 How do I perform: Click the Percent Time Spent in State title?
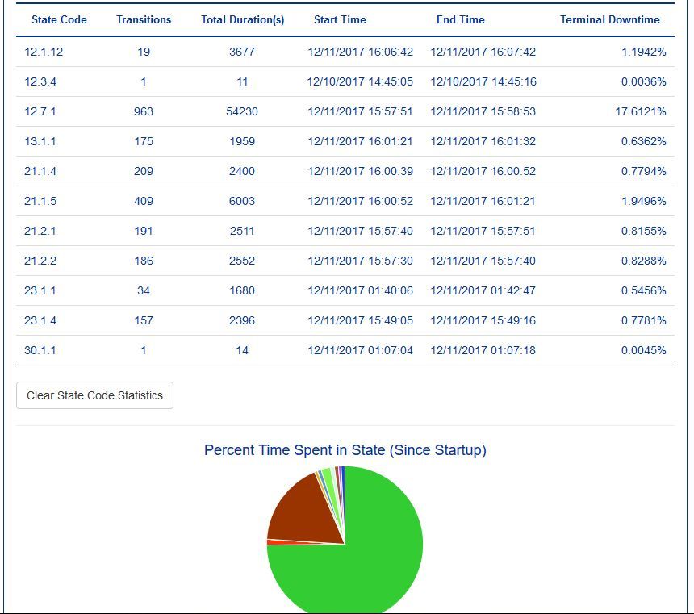345,450
